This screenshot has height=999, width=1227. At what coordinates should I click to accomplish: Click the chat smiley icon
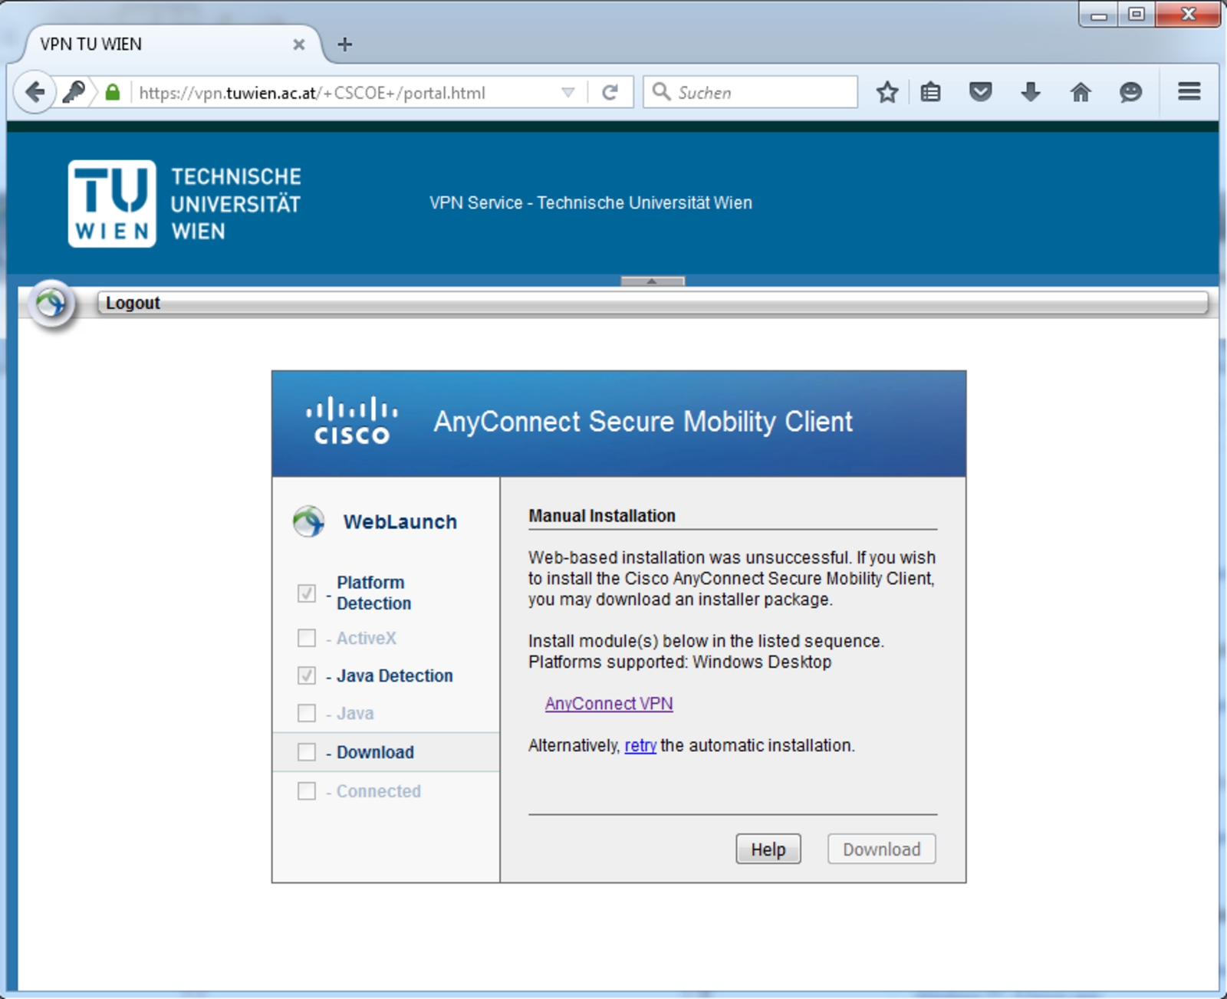click(1130, 93)
